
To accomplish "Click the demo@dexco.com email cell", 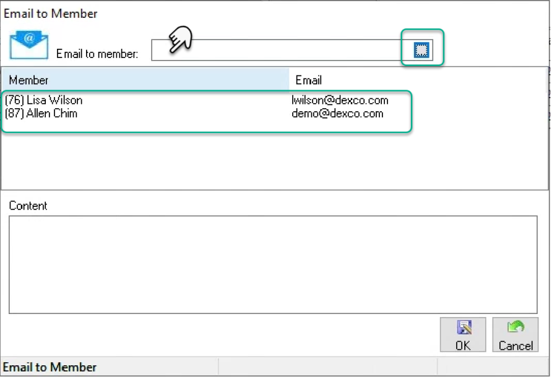I will point(337,114).
